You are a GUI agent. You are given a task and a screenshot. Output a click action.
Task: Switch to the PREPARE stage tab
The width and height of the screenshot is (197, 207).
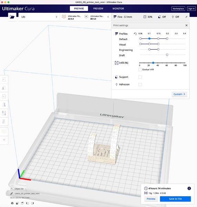coord(79,8)
